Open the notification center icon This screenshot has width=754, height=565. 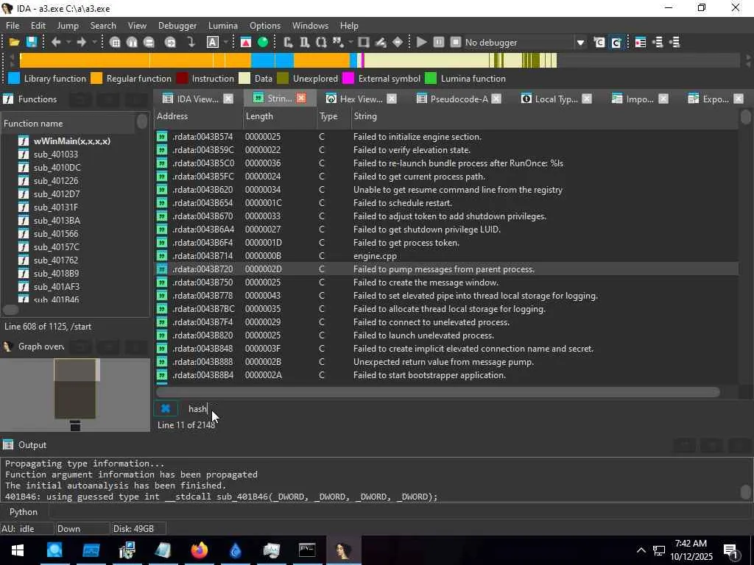[x=731, y=551]
